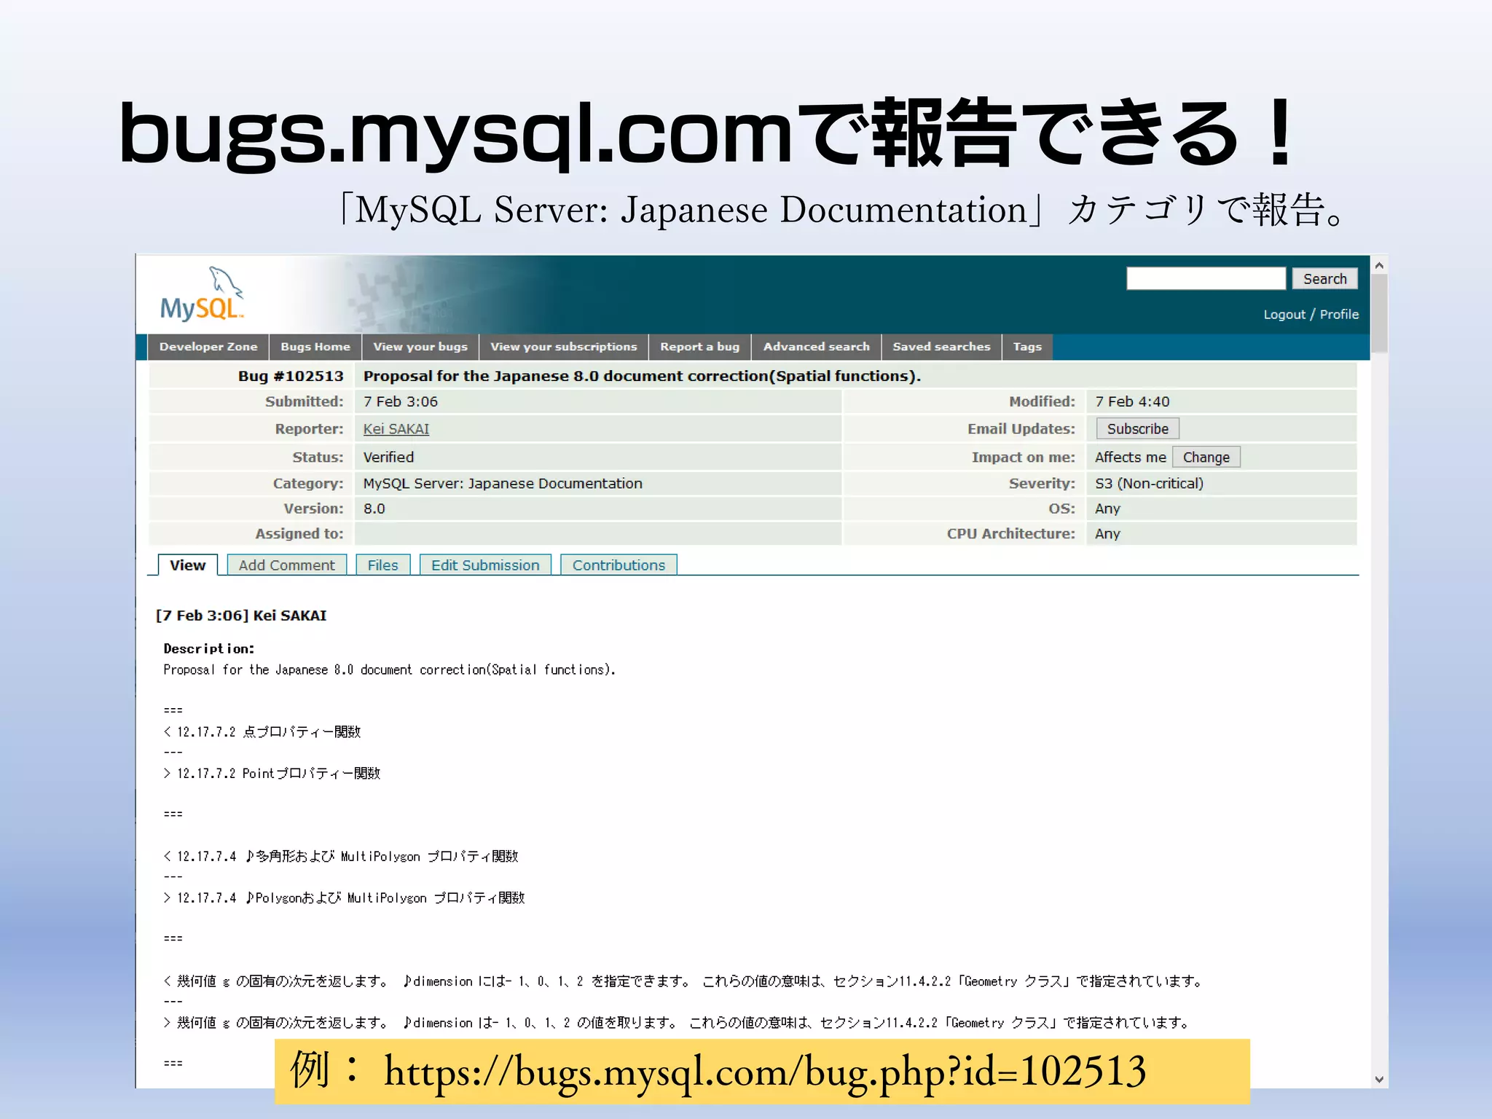Screen dimensions: 1492x1119
Task: Click the Subscribe button
Action: pyautogui.click(x=1137, y=429)
